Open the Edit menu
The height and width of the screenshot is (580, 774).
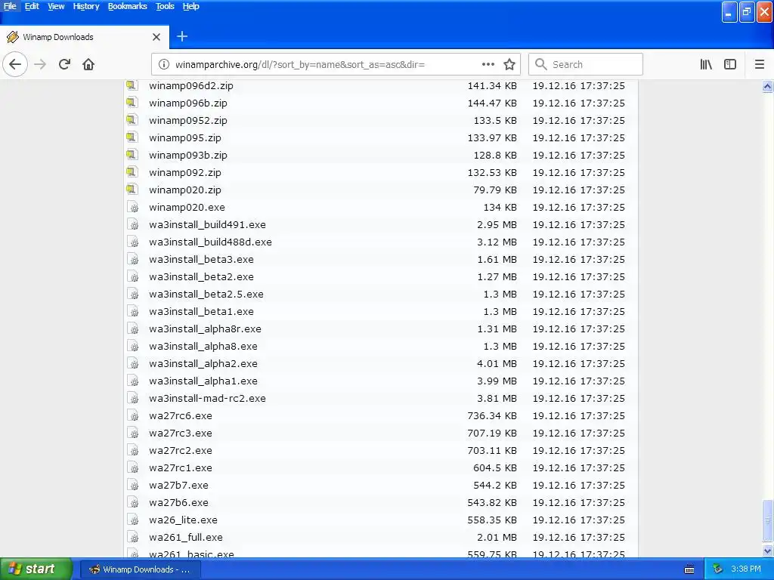(32, 6)
